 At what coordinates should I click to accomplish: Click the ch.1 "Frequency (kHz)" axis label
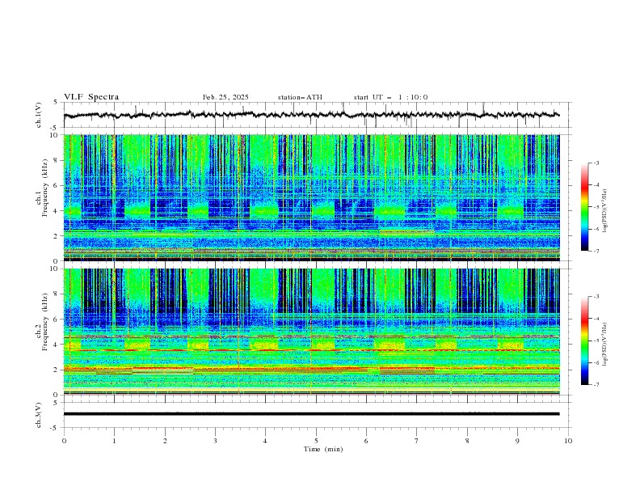[x=44, y=188]
